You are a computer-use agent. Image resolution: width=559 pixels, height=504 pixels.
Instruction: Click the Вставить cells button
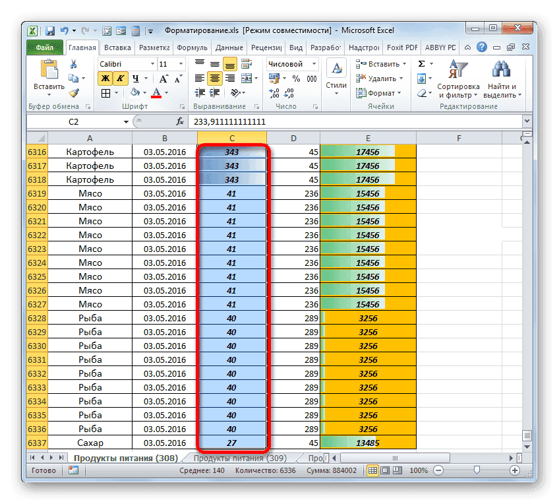point(380,63)
